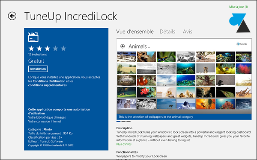This screenshot has height=160, width=257.
Task: Click the Installation button
Action: point(38,69)
